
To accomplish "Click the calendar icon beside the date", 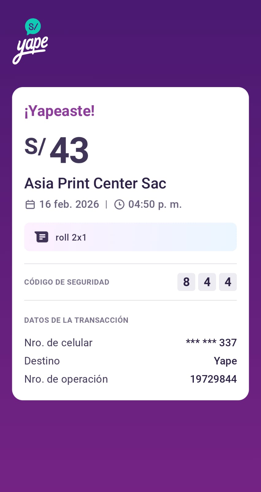I will click(30, 205).
